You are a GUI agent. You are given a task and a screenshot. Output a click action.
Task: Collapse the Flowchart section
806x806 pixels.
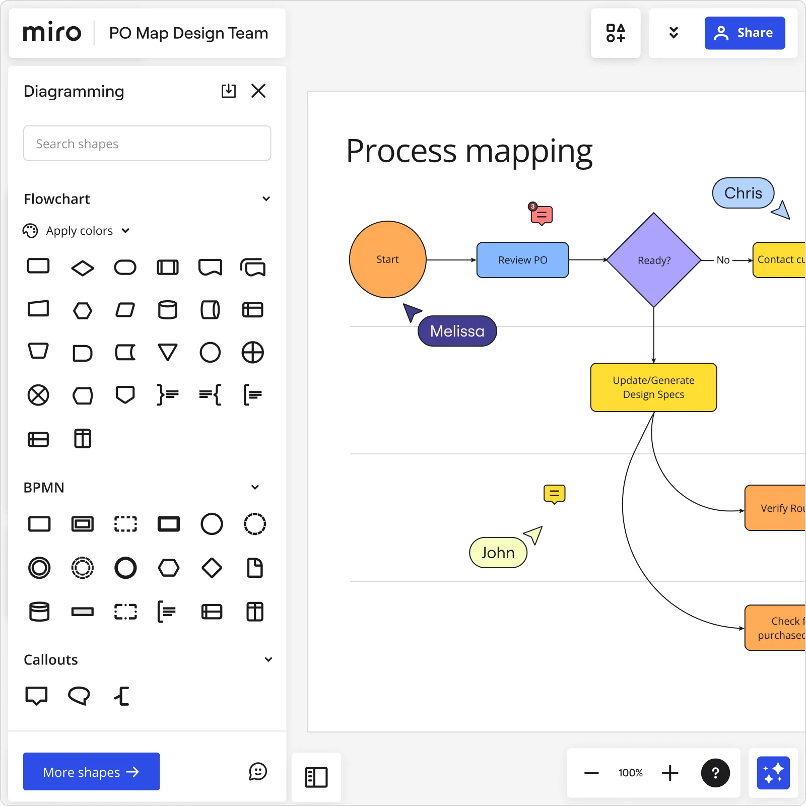click(x=266, y=199)
